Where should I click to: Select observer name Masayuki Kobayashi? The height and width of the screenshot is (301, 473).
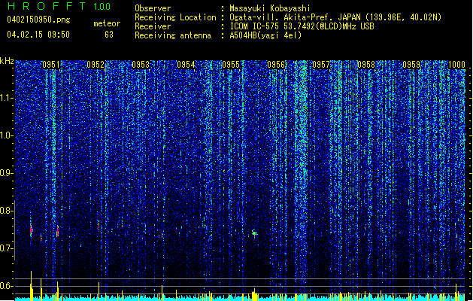tap(270, 8)
